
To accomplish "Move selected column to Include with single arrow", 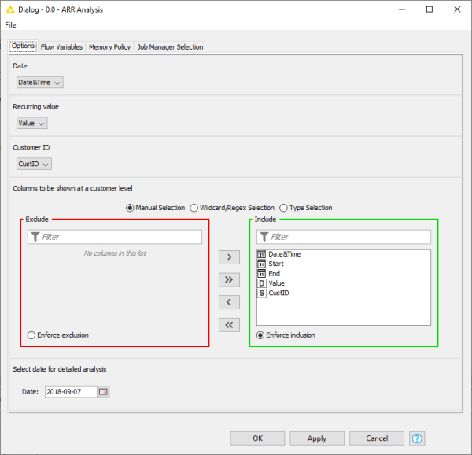I will click(229, 257).
